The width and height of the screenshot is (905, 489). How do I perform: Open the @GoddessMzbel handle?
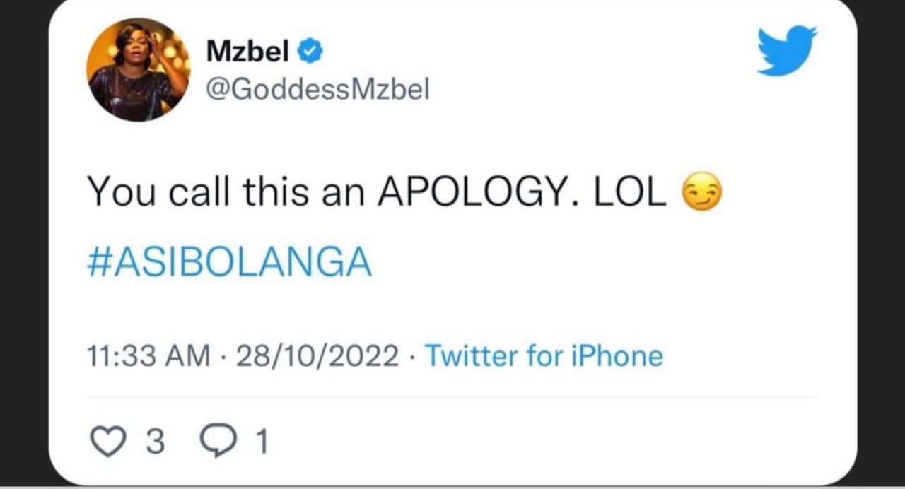tap(317, 90)
